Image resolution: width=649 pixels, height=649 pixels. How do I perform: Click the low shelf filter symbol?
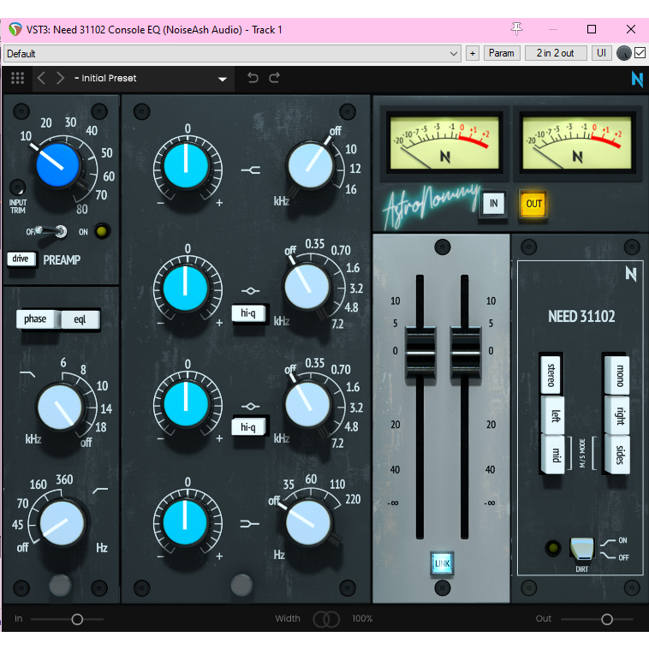250,524
